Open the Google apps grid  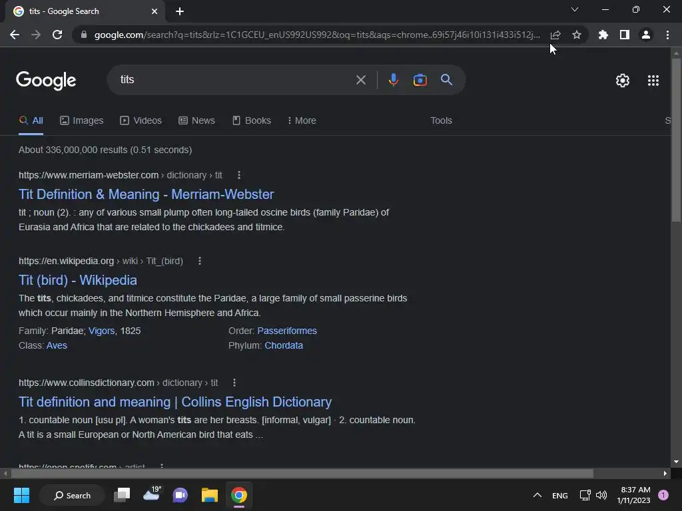point(653,81)
